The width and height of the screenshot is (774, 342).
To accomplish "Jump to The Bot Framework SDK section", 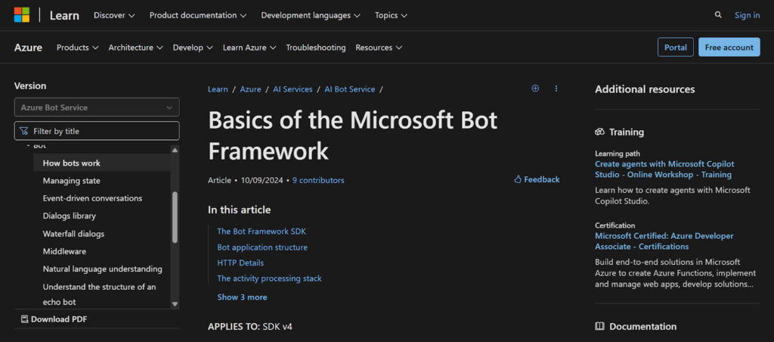I will click(x=262, y=231).
